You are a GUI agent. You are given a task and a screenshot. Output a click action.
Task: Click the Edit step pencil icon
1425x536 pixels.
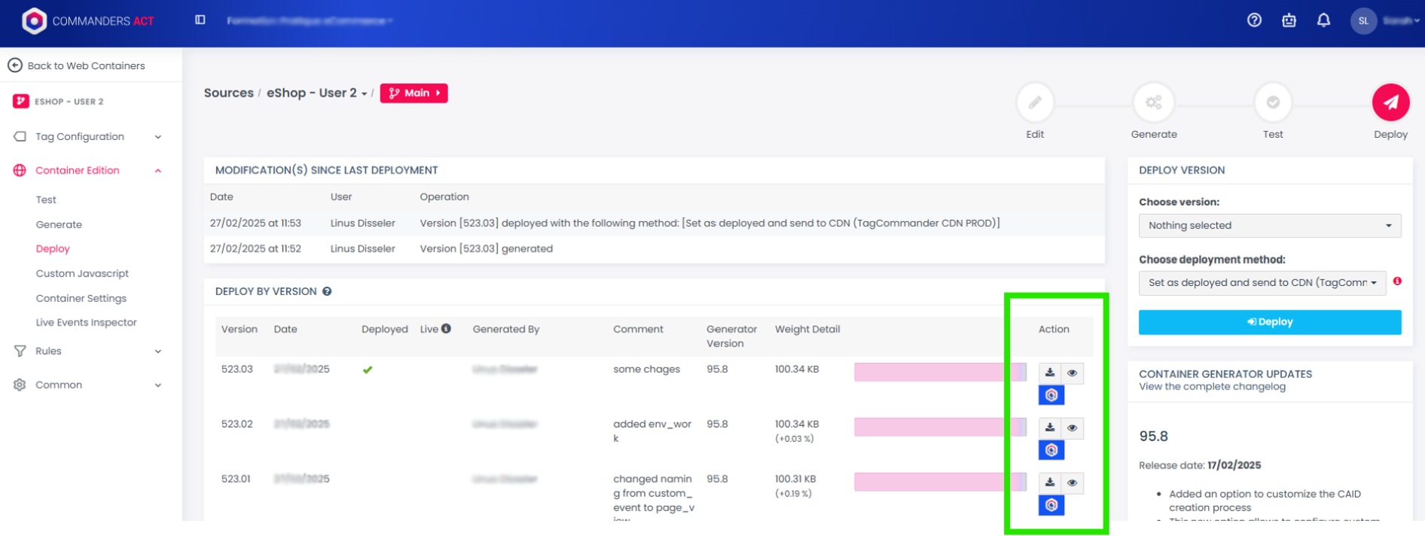[x=1035, y=102]
